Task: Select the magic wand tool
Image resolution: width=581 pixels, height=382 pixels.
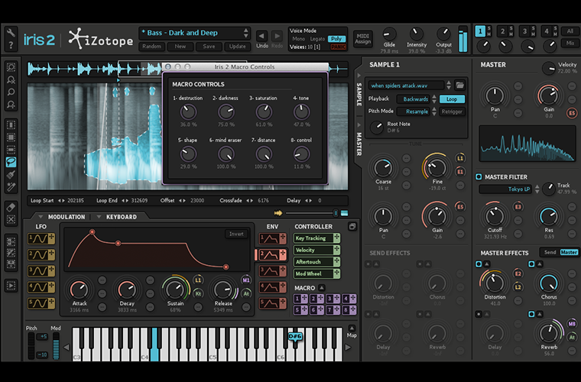Action: point(11,186)
